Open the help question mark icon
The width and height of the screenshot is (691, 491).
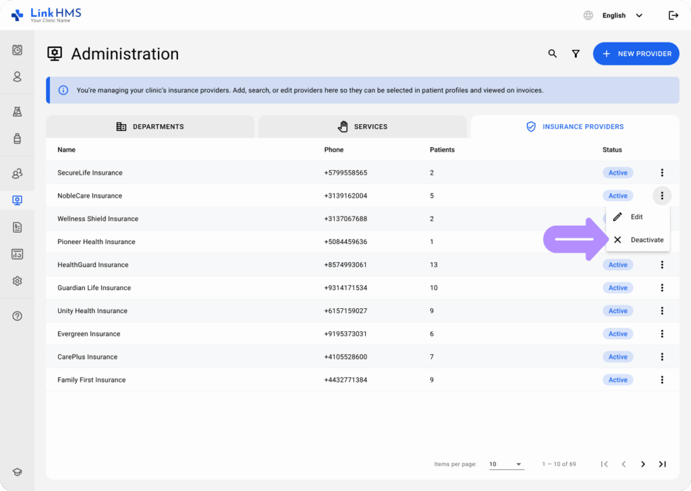tap(18, 316)
